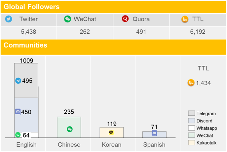Click the Discord icon next to 450

pos(18,112)
